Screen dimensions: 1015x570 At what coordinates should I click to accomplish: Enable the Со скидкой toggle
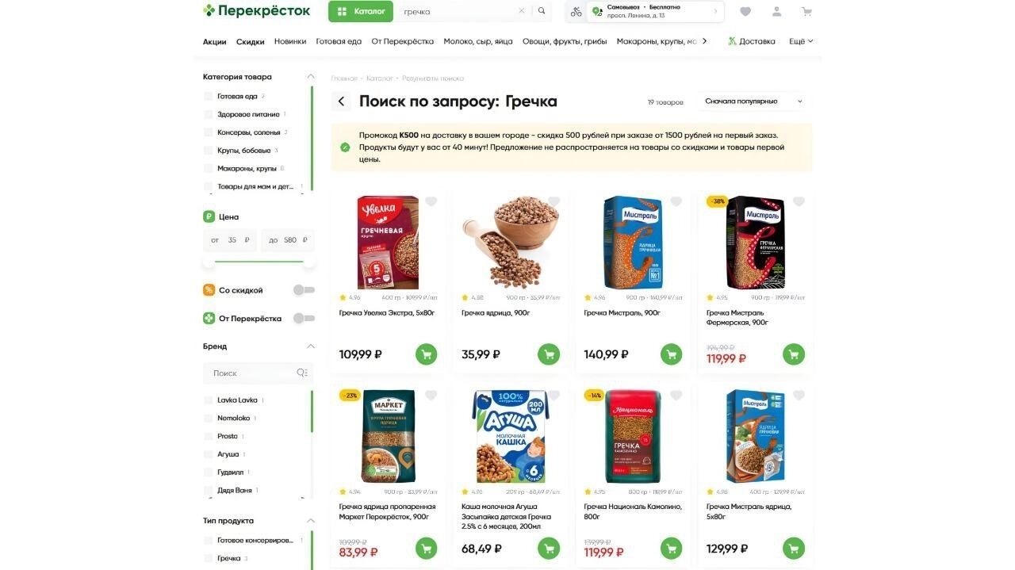[x=304, y=290]
